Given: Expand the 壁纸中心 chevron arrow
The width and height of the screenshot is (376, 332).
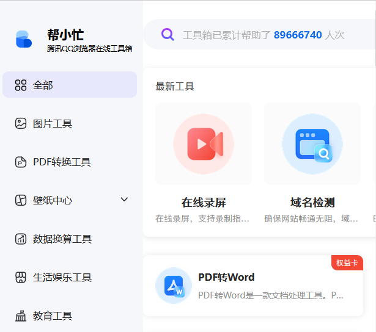Looking at the screenshot, I should click(124, 200).
